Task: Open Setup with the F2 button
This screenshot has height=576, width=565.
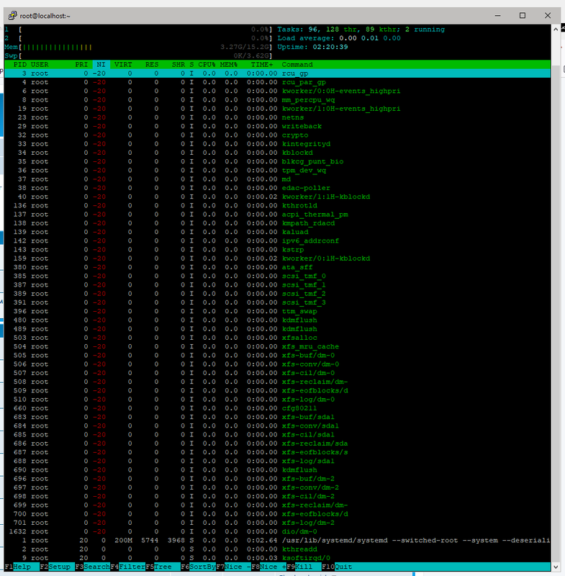Action: click(57, 567)
